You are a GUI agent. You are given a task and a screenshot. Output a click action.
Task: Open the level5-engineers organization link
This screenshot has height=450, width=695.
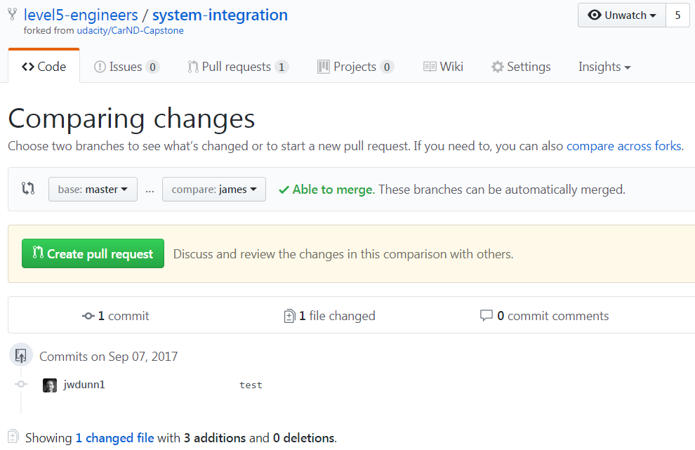[81, 15]
